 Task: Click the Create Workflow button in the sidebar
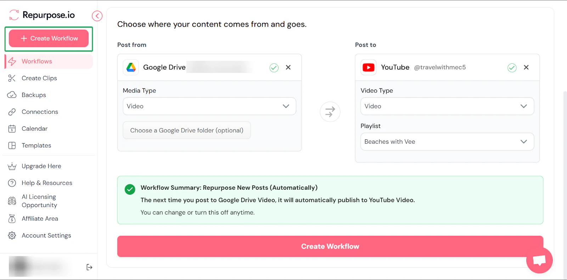point(49,38)
